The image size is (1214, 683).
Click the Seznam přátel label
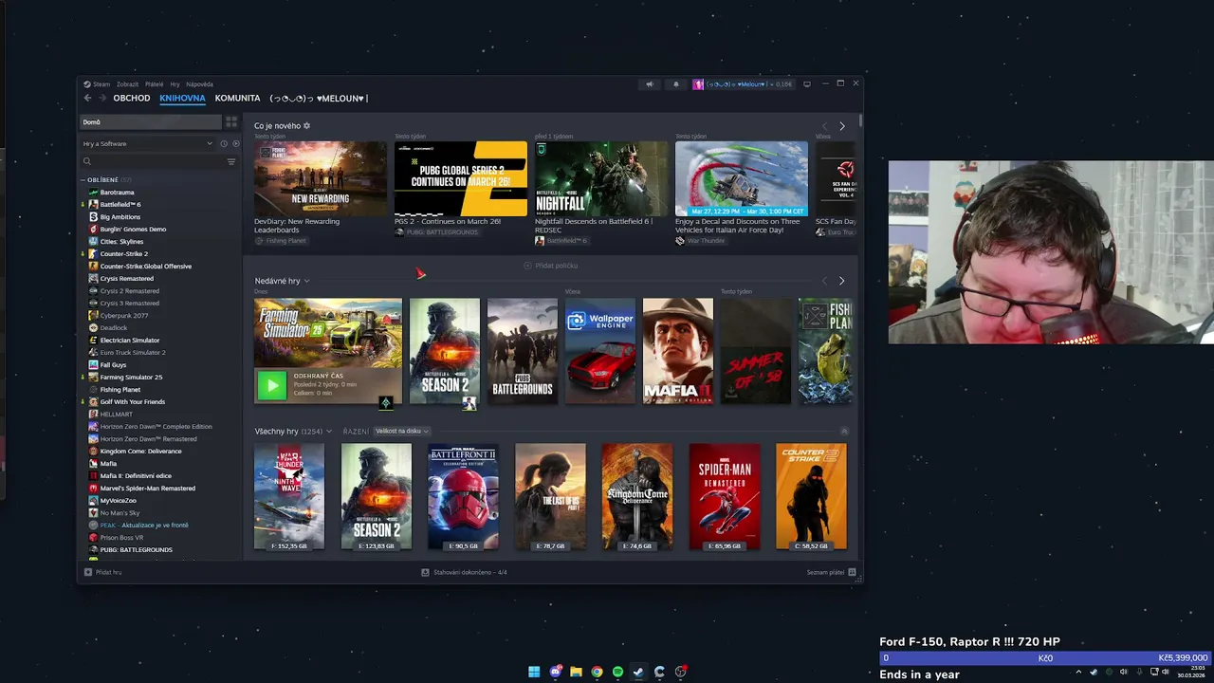(x=825, y=572)
